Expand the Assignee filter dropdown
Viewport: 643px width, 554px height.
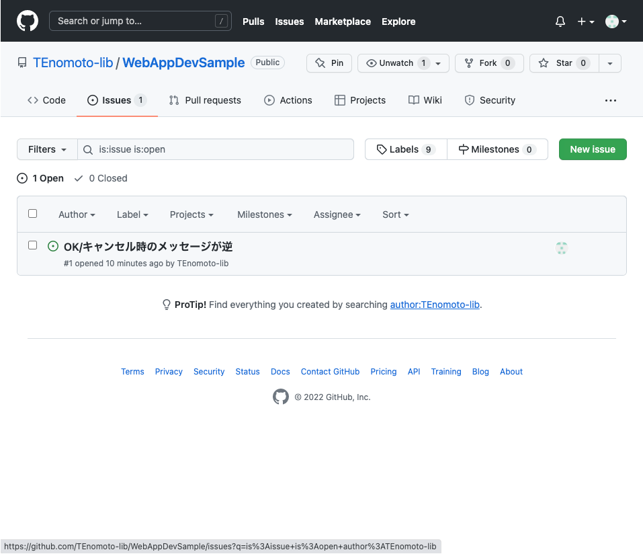[x=337, y=214]
